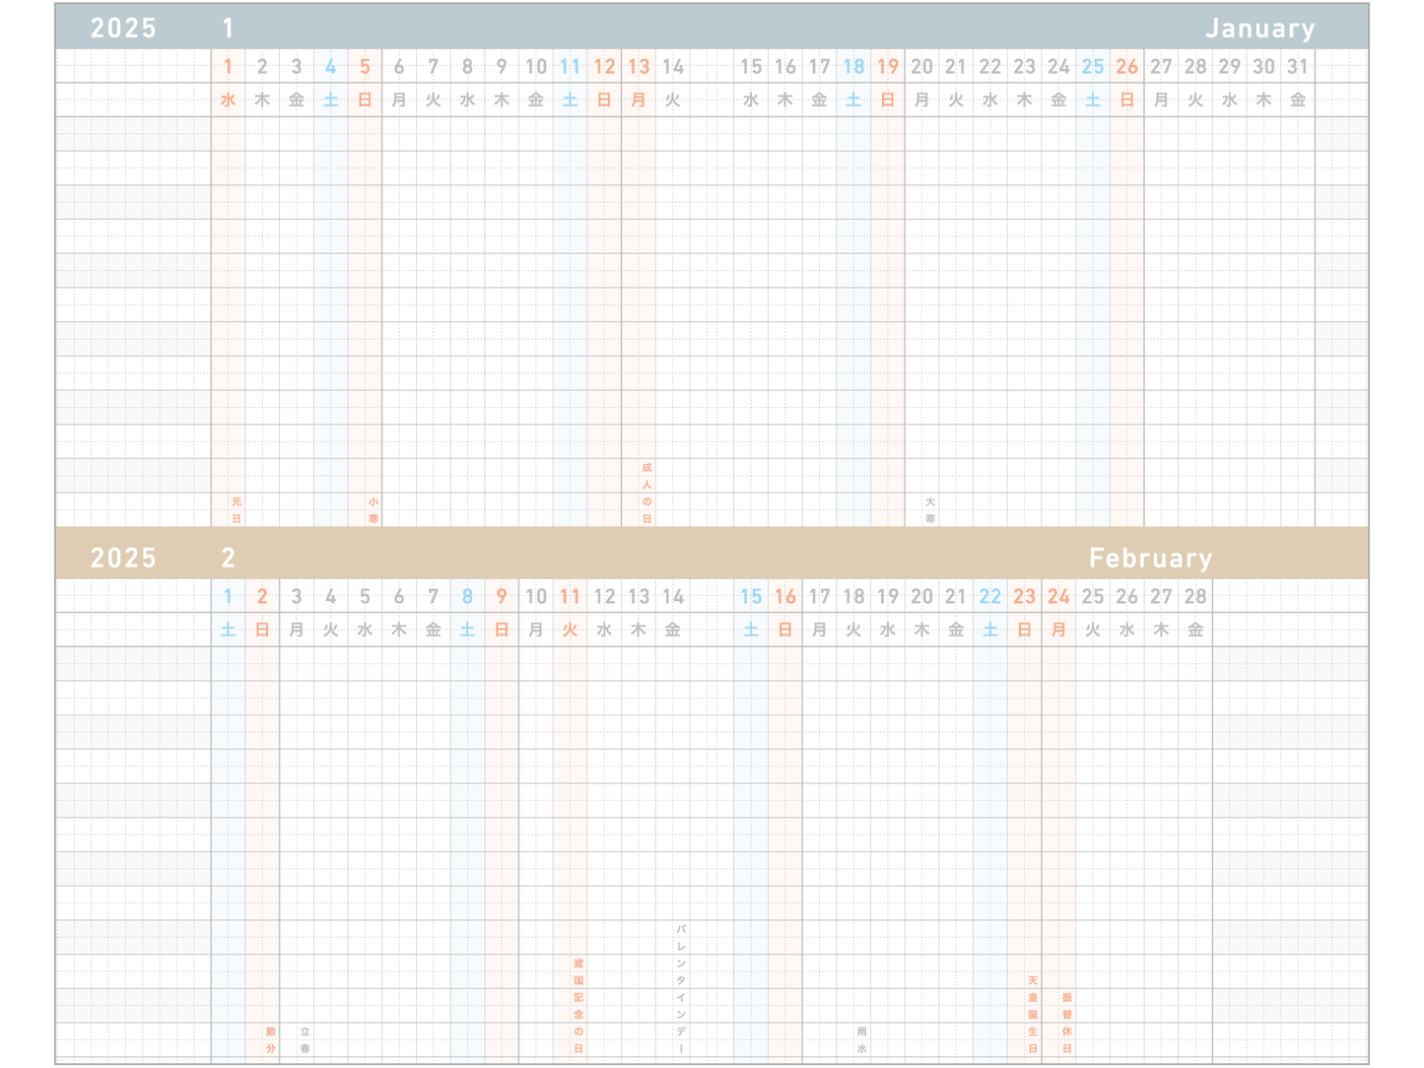Select January date 20
This screenshot has width=1424, height=1068.
click(921, 67)
